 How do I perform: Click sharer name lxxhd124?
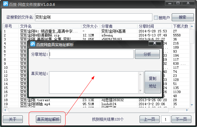(x=109, y=104)
